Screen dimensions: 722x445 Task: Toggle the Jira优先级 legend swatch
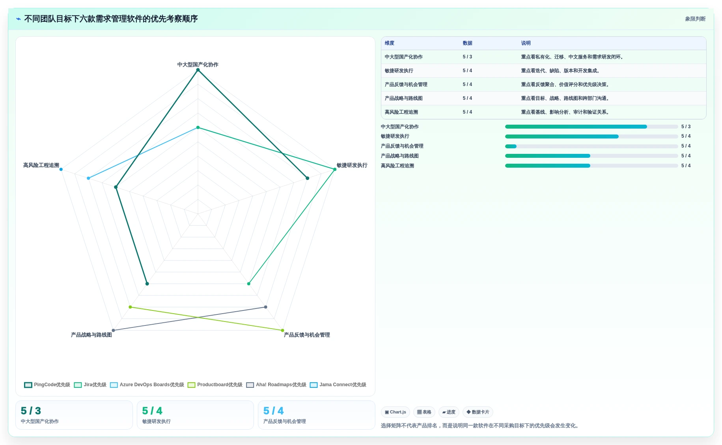78,385
